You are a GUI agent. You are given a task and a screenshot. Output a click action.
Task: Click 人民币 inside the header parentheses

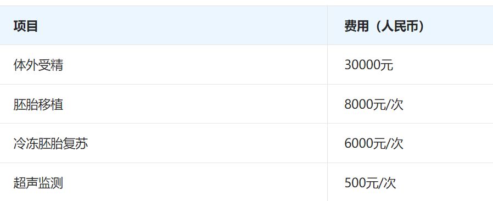(400, 26)
